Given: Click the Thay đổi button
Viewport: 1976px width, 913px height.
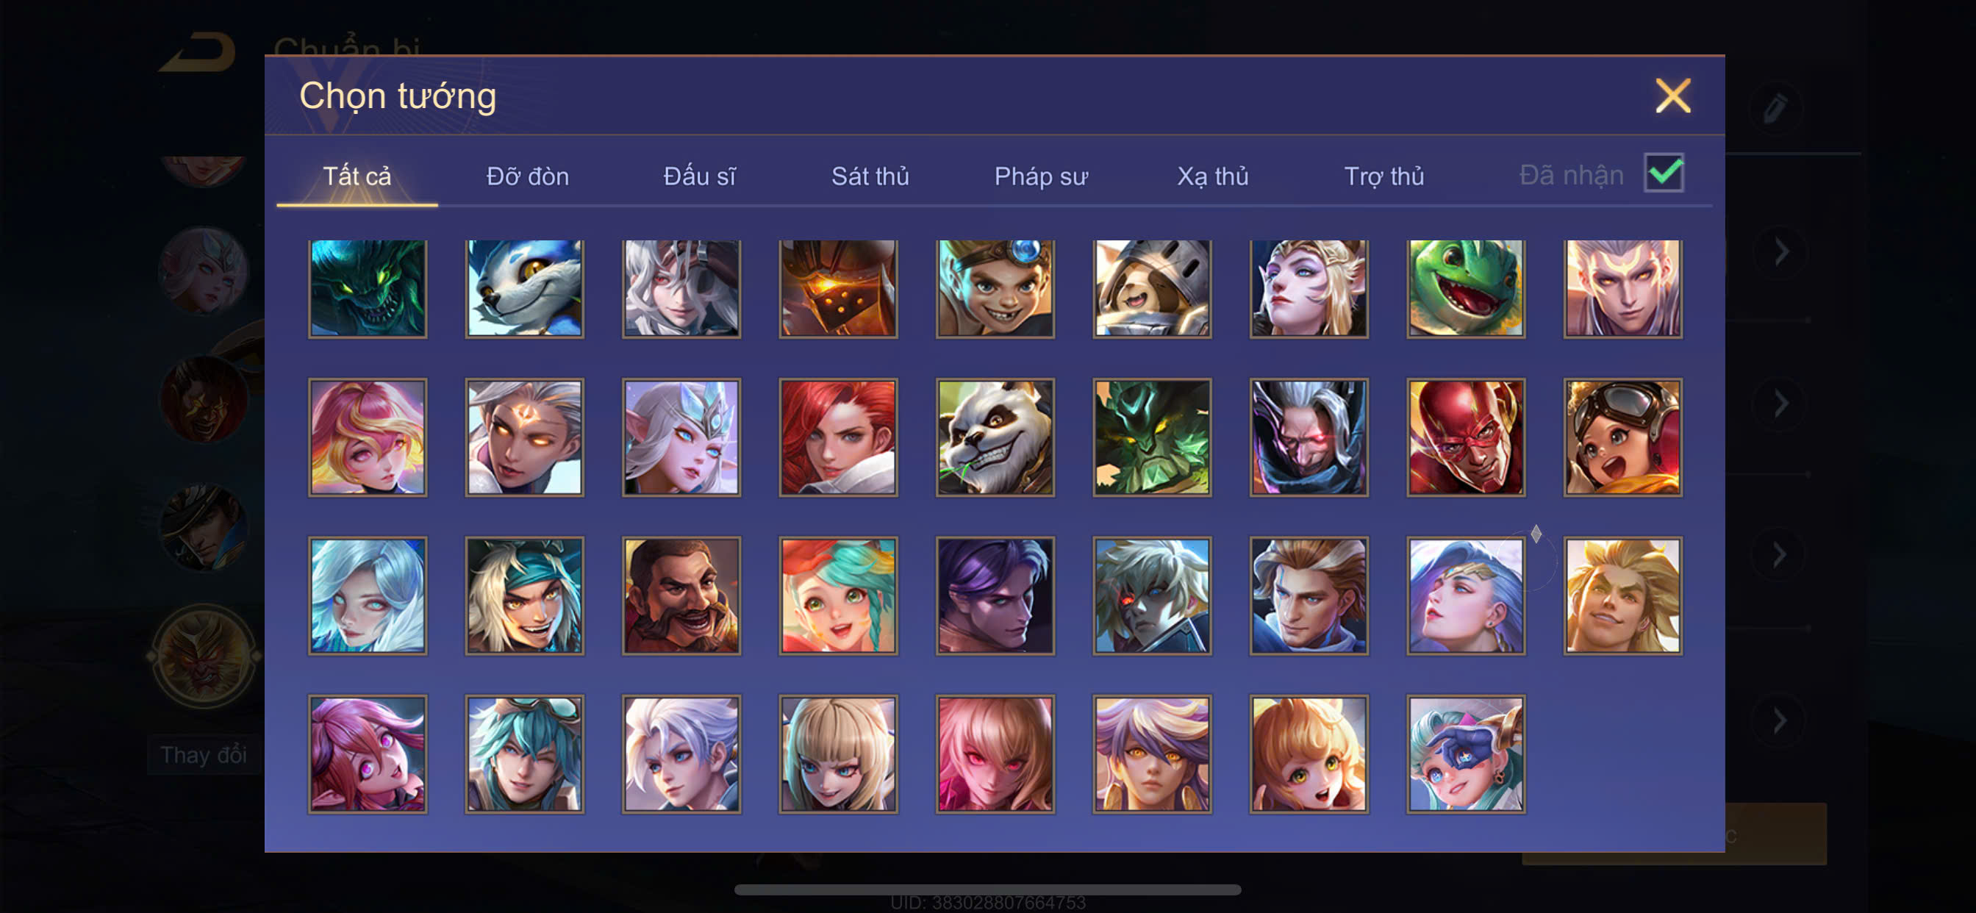Looking at the screenshot, I should pos(204,755).
